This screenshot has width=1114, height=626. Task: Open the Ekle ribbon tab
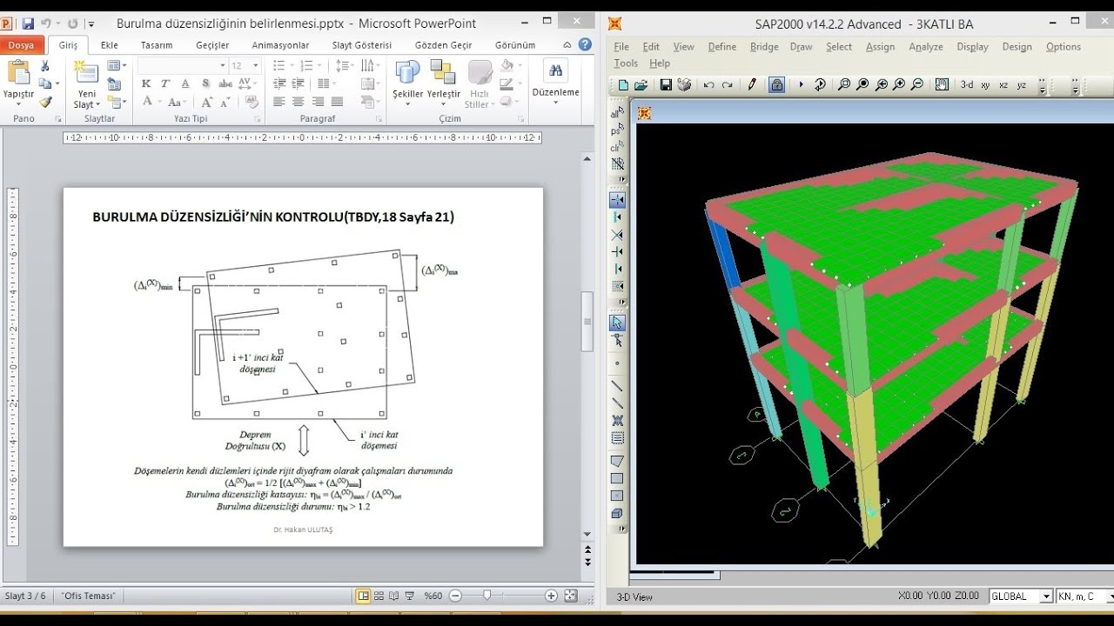pyautogui.click(x=109, y=45)
